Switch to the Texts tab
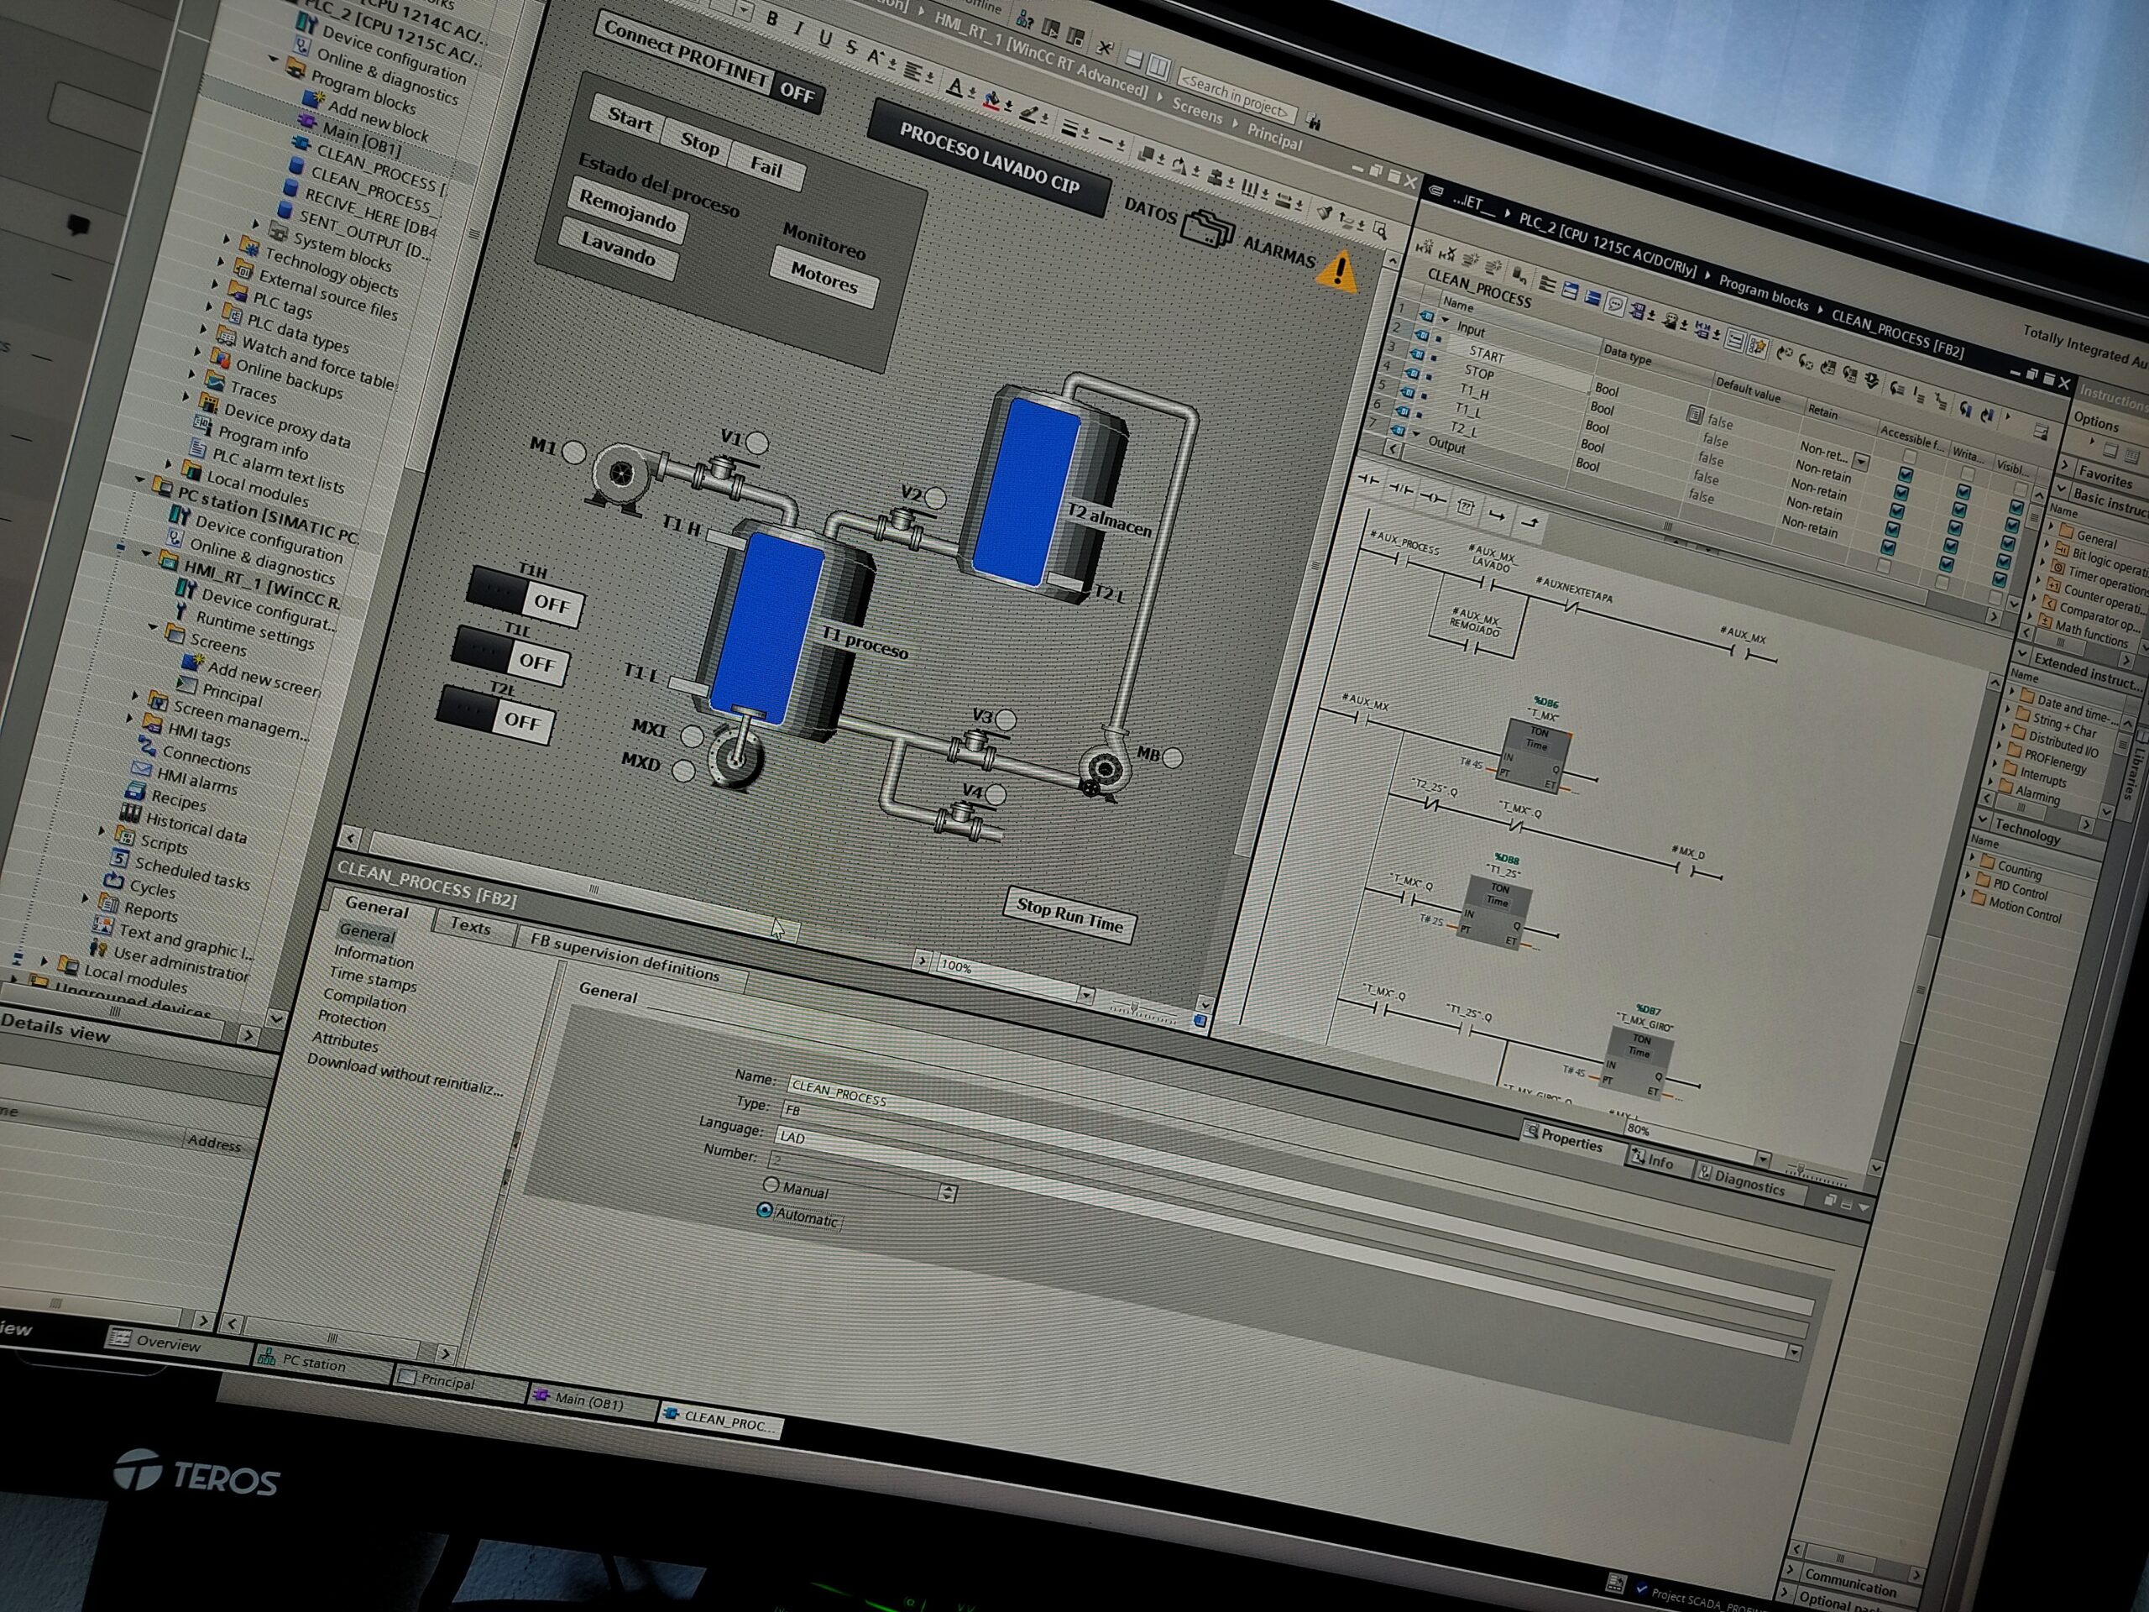2149x1612 pixels. (471, 926)
